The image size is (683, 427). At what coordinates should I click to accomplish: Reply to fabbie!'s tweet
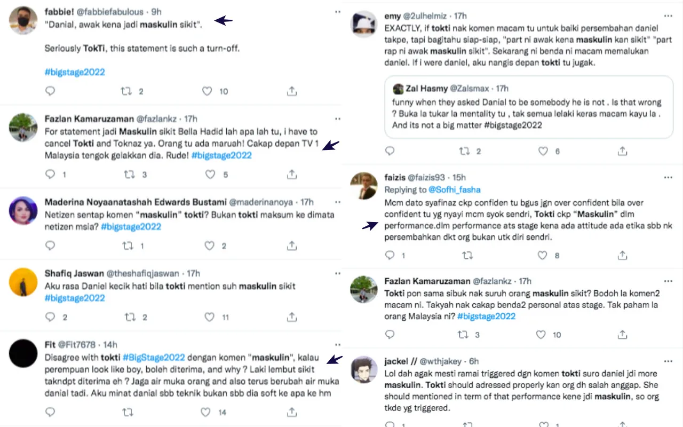point(50,91)
